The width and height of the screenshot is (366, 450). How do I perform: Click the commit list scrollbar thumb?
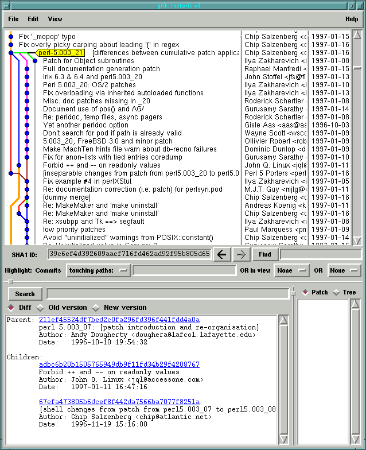pos(357,68)
